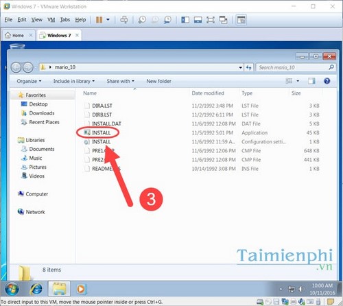
Task: Open the Edit menu in VMware
Action: (22, 20)
